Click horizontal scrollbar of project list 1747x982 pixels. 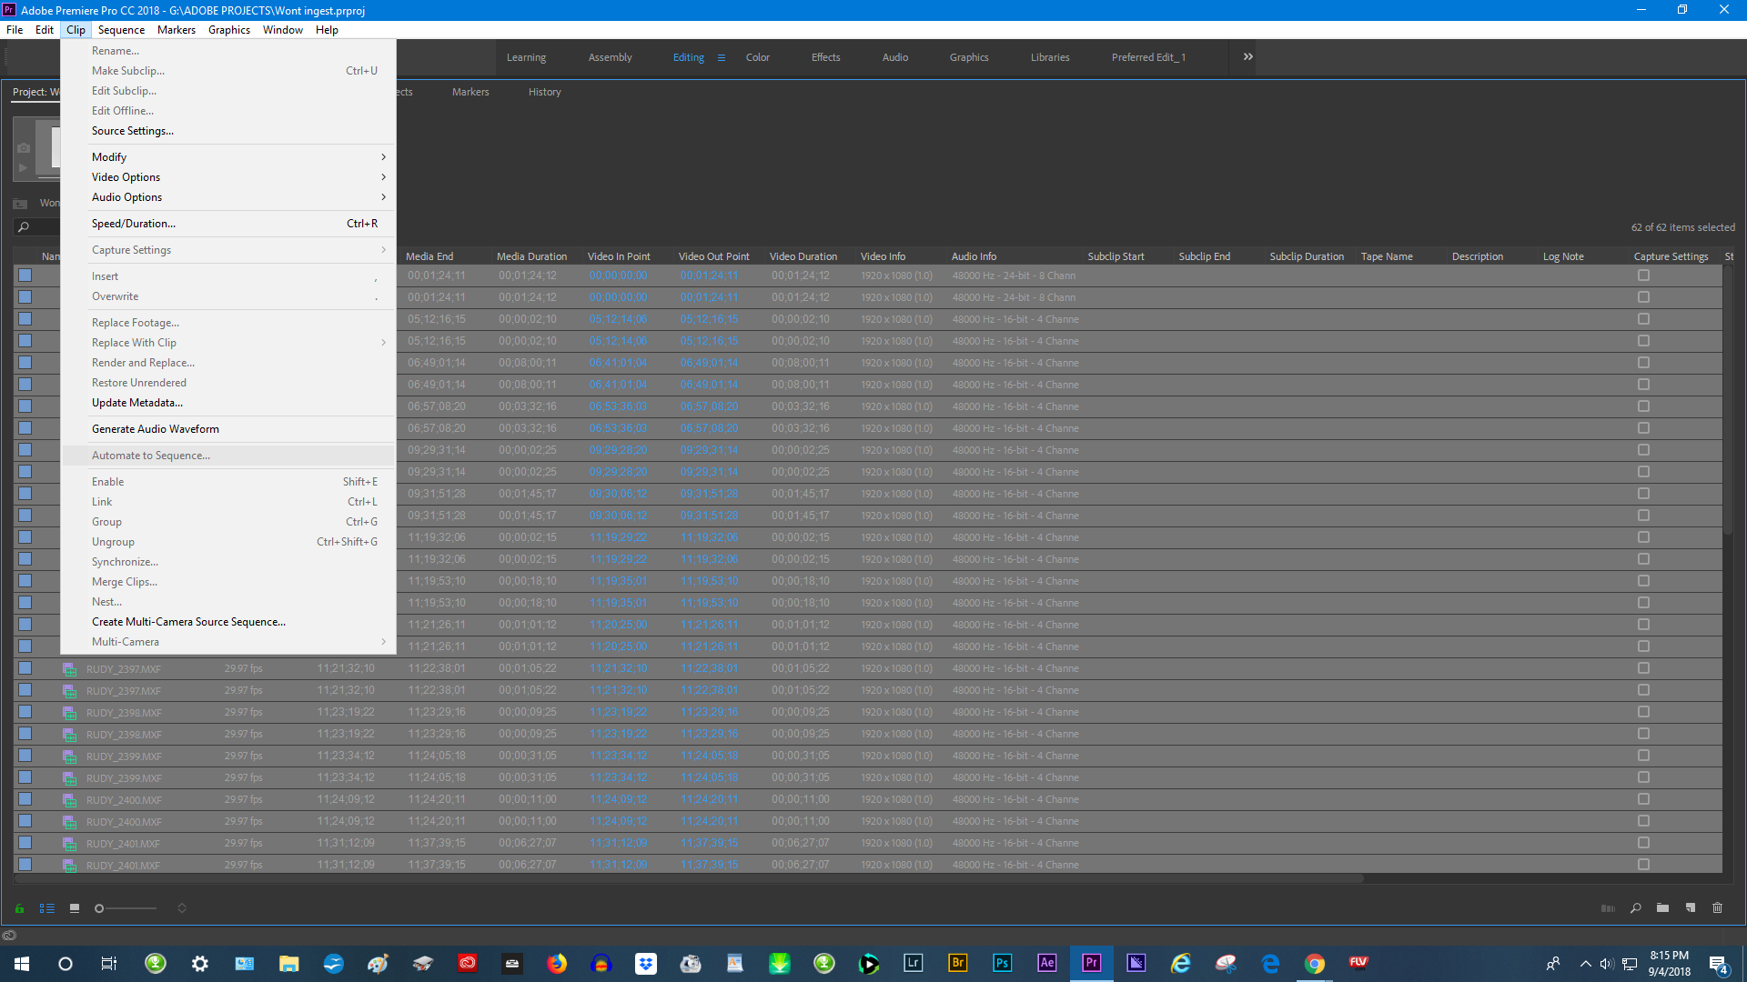coord(689,879)
